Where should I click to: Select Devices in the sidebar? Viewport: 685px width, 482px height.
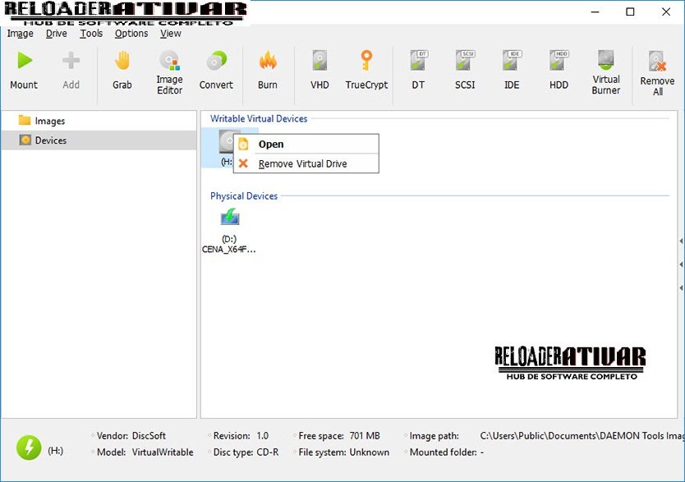click(99, 140)
